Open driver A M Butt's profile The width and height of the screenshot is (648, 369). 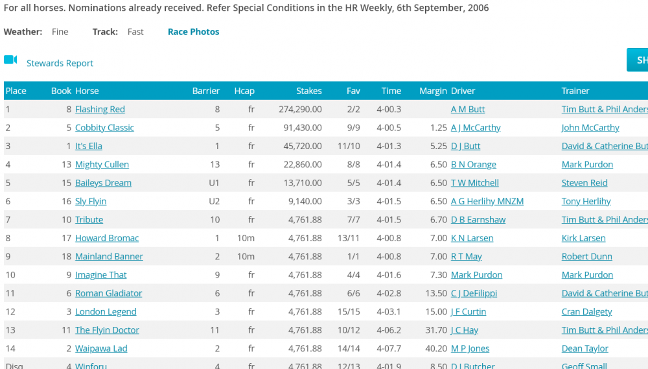coord(468,109)
